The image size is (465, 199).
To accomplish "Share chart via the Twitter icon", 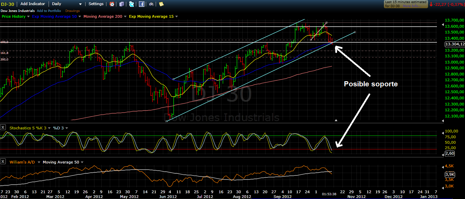I will 132,4.
